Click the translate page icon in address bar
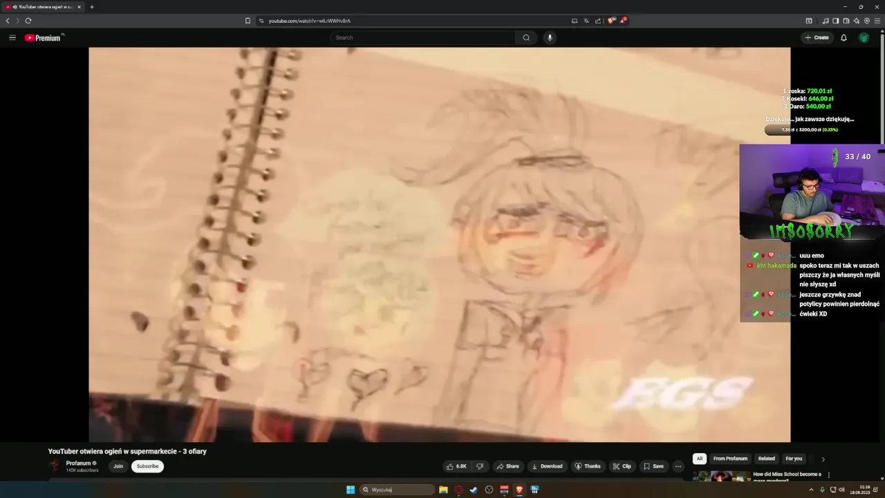Viewport: 885px width, 498px height. point(586,21)
